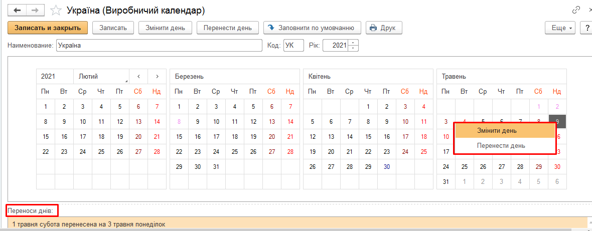Print the calendar via Друк button
Viewport: 592px width, 231px height.
coord(384,28)
